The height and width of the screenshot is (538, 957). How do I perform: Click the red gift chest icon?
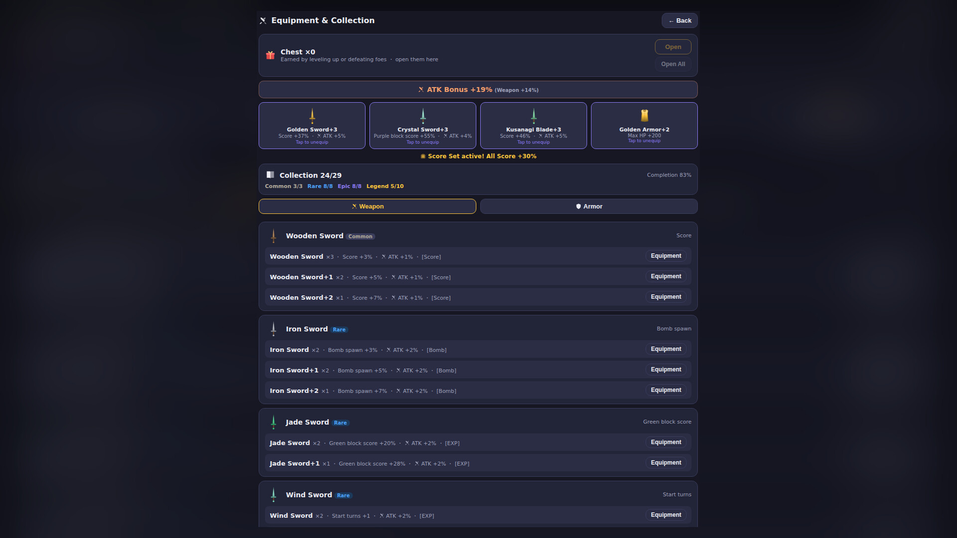pyautogui.click(x=270, y=55)
